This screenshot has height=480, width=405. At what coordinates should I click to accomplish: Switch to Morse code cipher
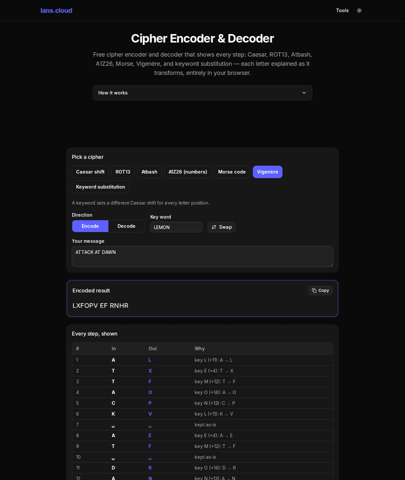point(232,172)
